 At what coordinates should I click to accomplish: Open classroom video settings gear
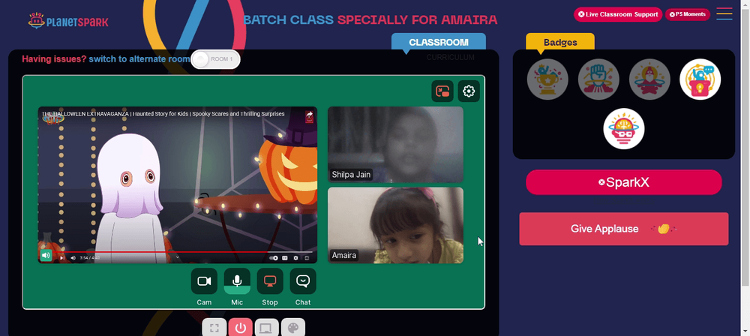[x=469, y=91]
